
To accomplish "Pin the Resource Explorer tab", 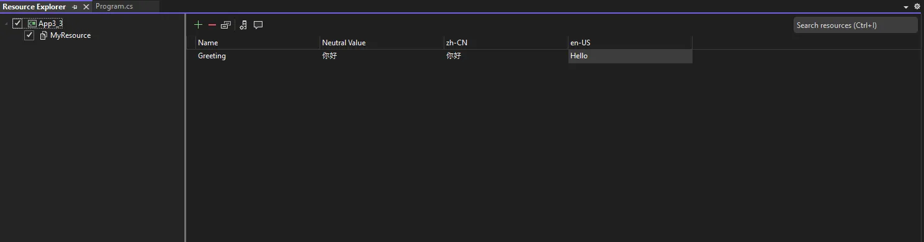I will [74, 7].
